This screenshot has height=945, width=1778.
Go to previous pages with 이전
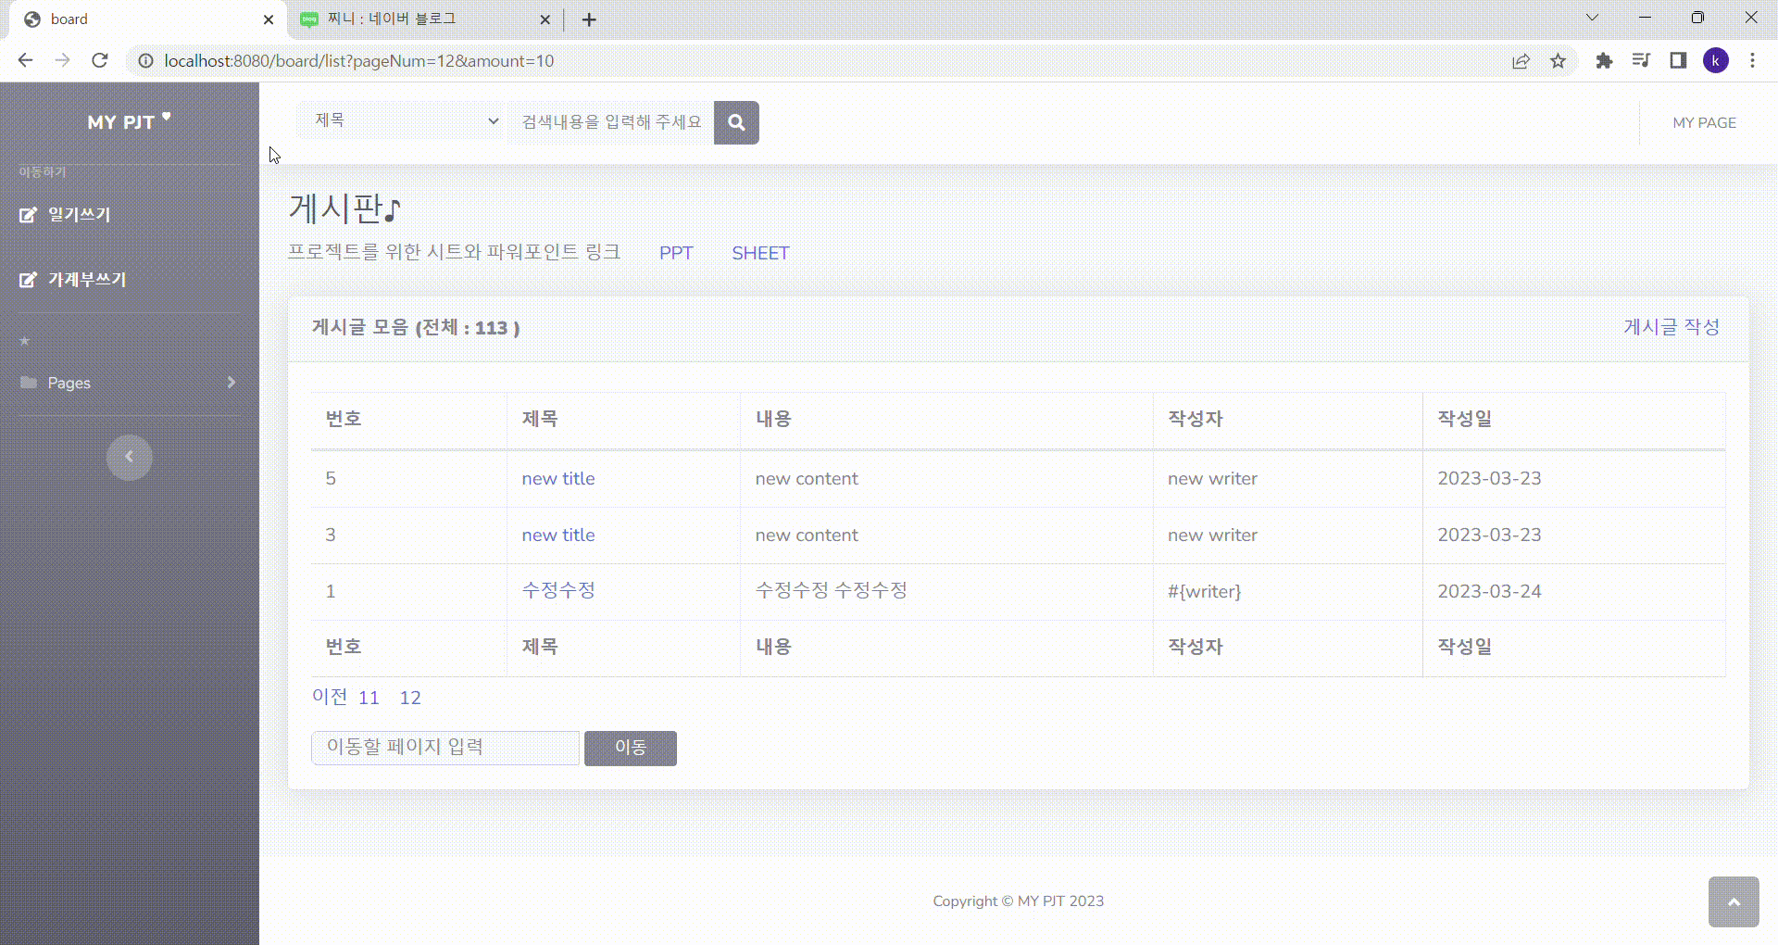330,697
